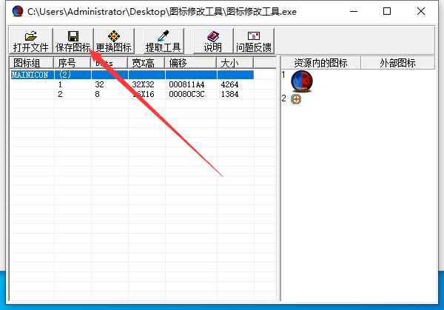Switch to the 外部图标 header tab
The image size is (444, 310).
[398, 63]
